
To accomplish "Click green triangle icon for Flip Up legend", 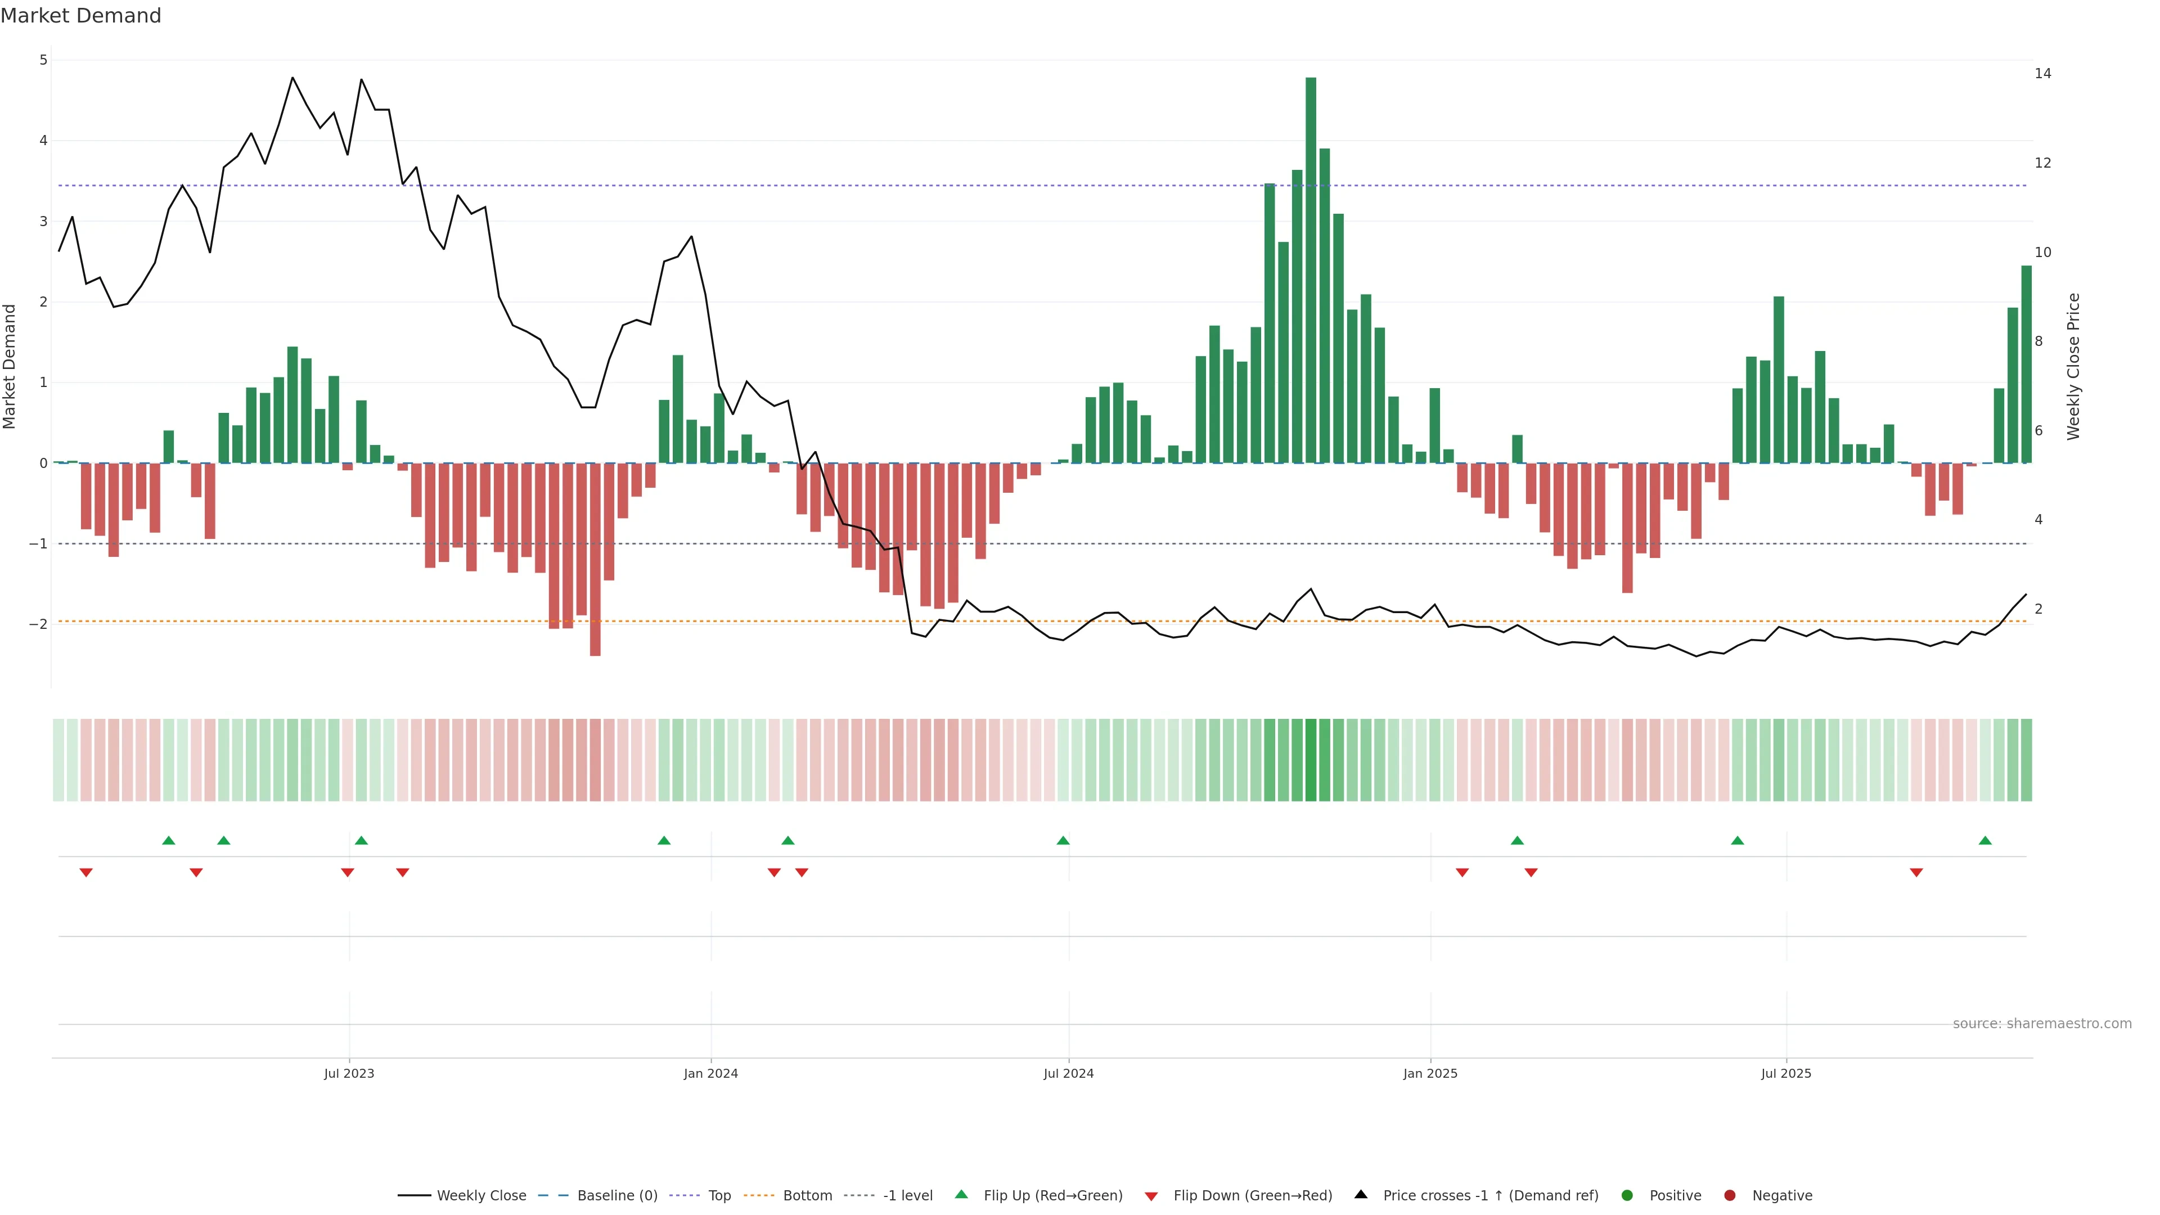I will click(x=962, y=1194).
